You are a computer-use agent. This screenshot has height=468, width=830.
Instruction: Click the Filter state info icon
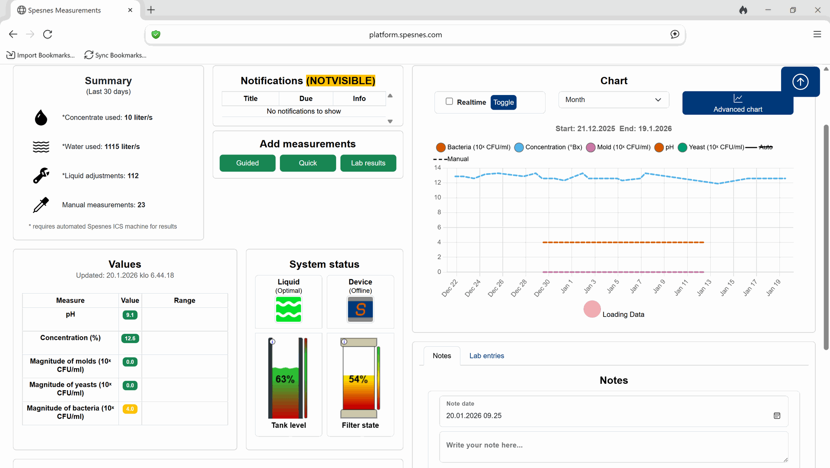coord(344,342)
